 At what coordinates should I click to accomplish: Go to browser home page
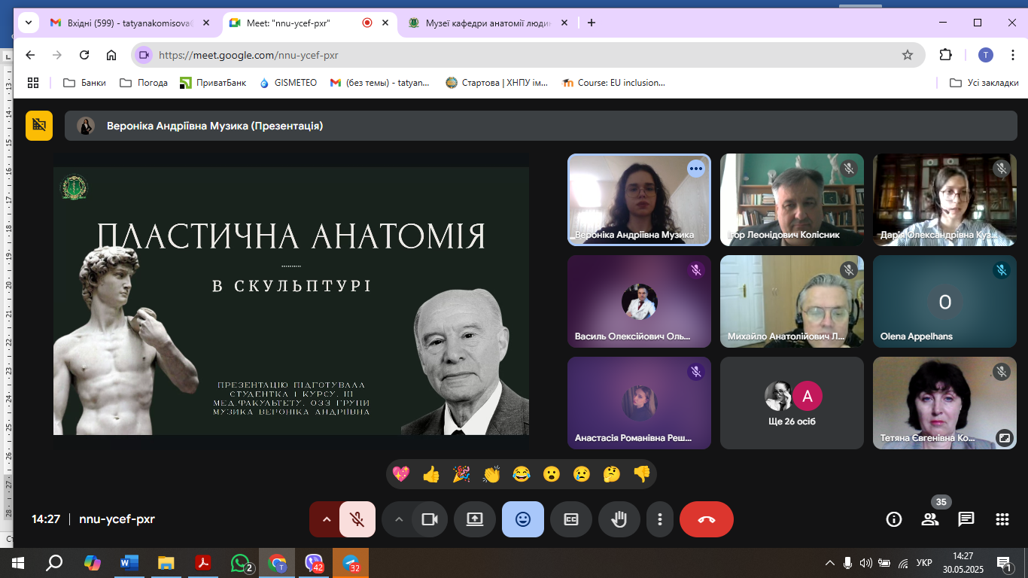111,55
